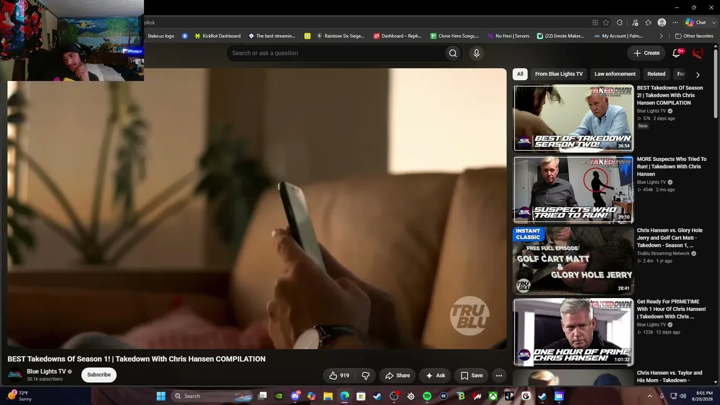Open the Emote Maker bookmark
Image resolution: width=720 pixels, height=405 pixels.
[x=560, y=36]
